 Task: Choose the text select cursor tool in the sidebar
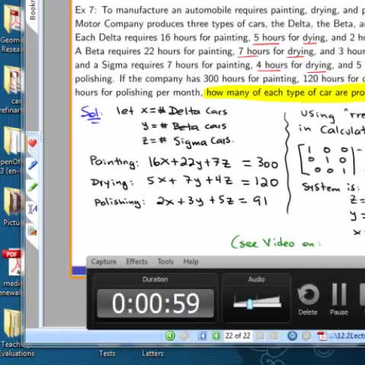33,209
